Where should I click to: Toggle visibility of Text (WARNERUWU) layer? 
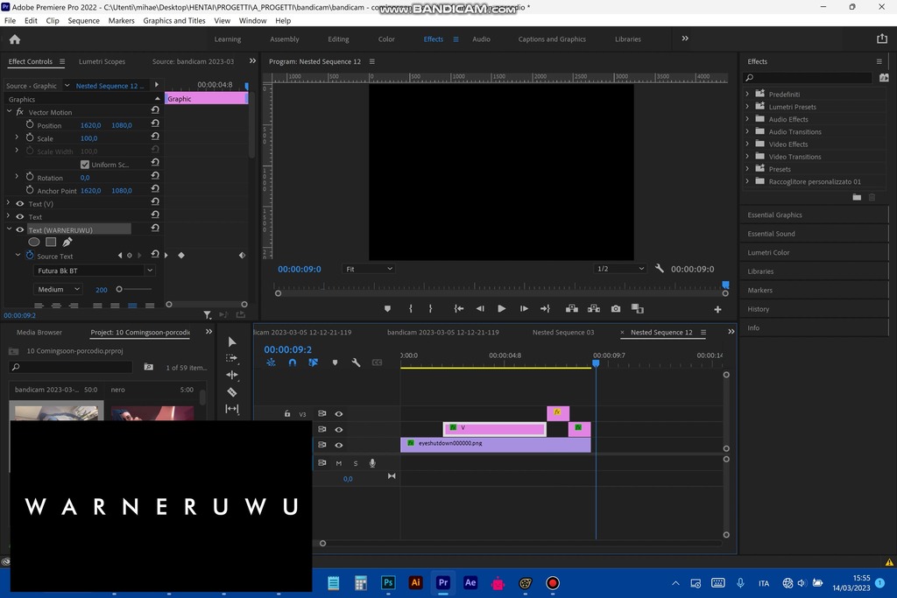click(20, 229)
